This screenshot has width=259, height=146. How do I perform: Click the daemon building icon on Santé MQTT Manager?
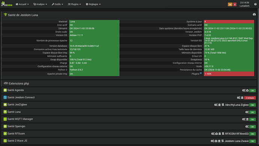click(247, 119)
